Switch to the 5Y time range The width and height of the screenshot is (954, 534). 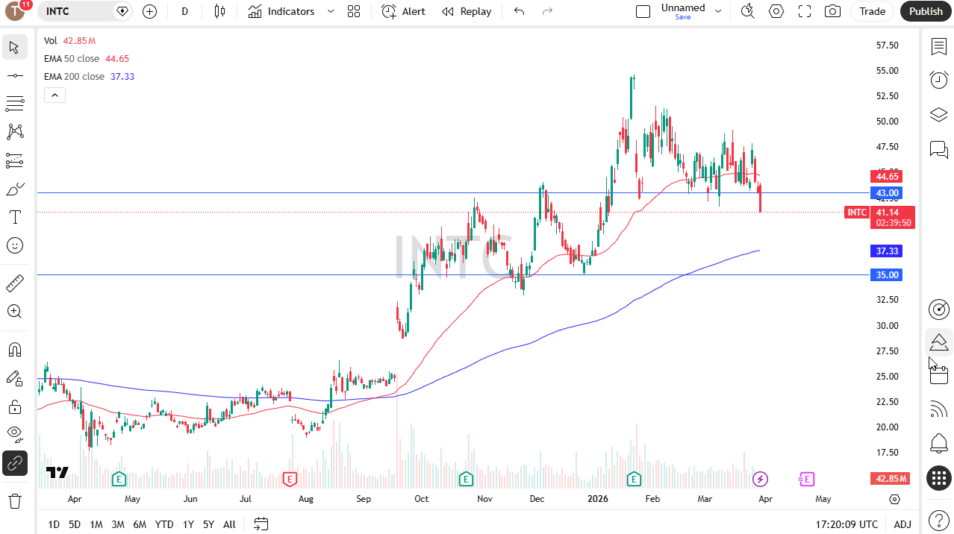click(x=208, y=524)
